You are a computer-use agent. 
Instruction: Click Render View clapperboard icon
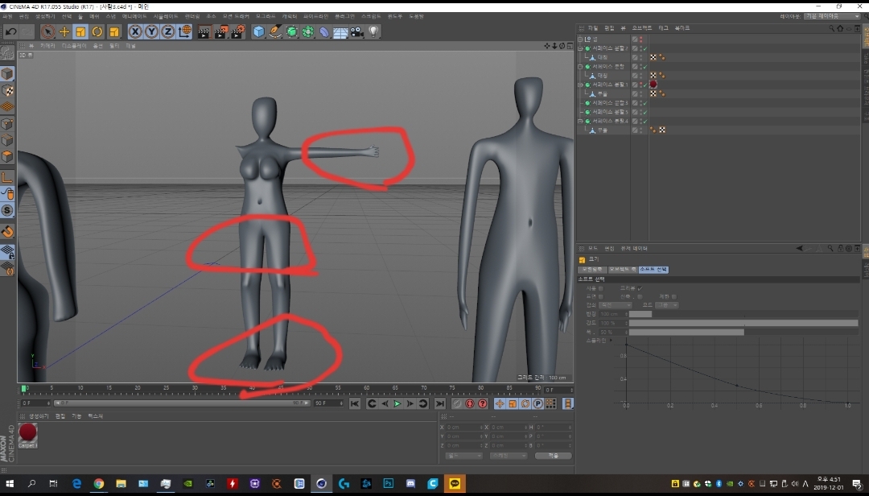[x=204, y=32]
